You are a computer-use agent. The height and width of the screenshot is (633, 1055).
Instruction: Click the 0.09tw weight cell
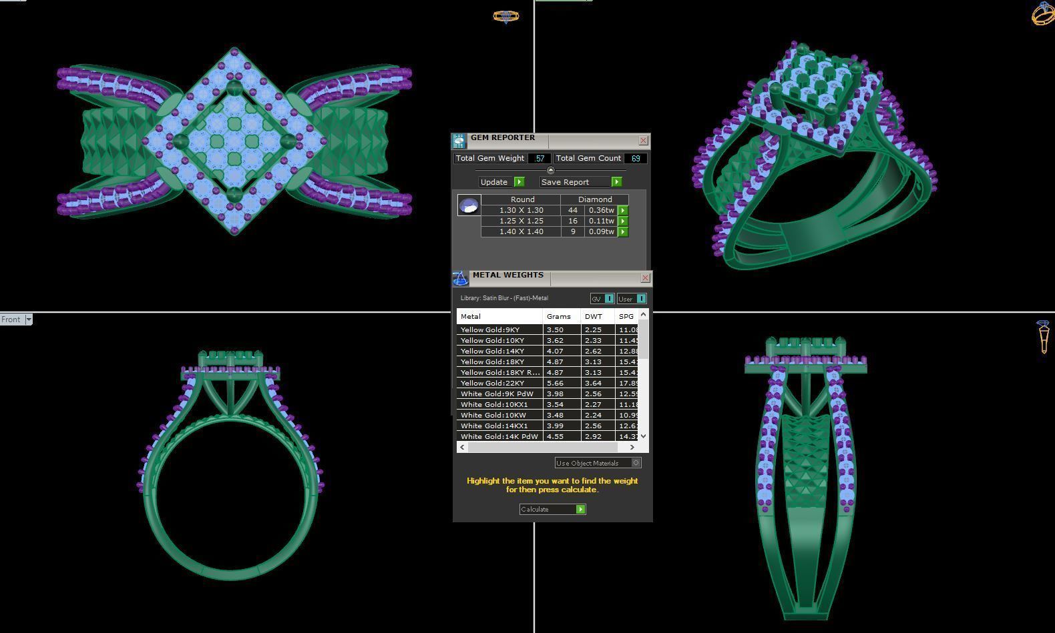[x=601, y=231]
